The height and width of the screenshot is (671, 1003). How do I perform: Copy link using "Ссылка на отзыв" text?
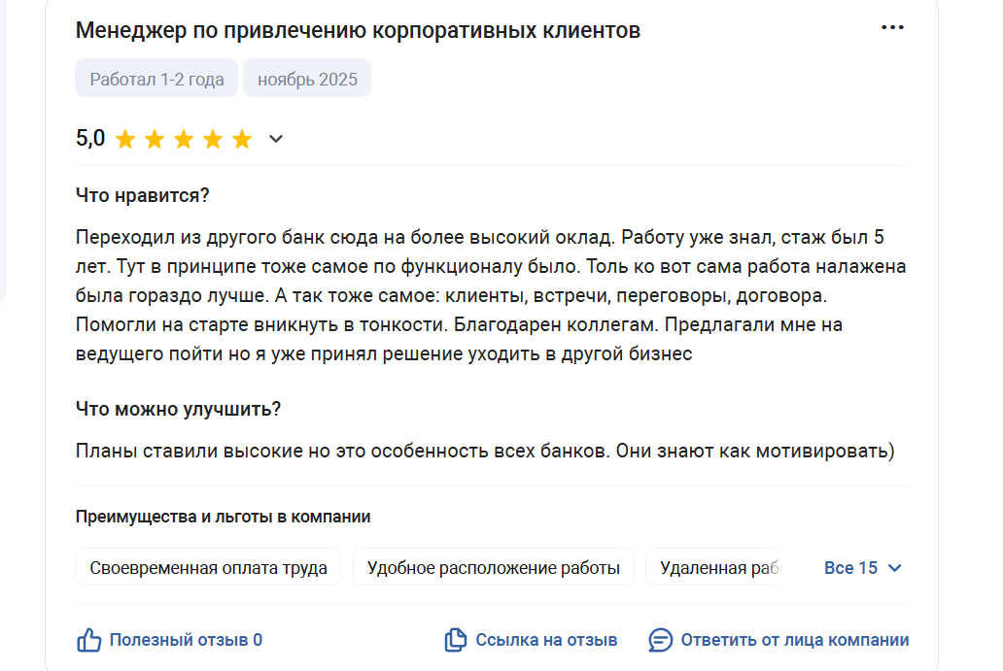click(546, 640)
